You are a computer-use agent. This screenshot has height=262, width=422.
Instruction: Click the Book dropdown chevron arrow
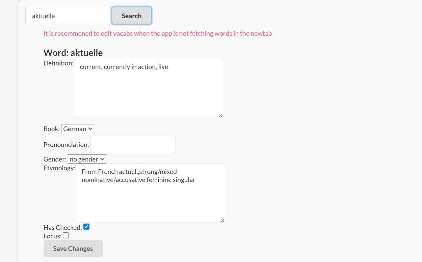point(90,129)
